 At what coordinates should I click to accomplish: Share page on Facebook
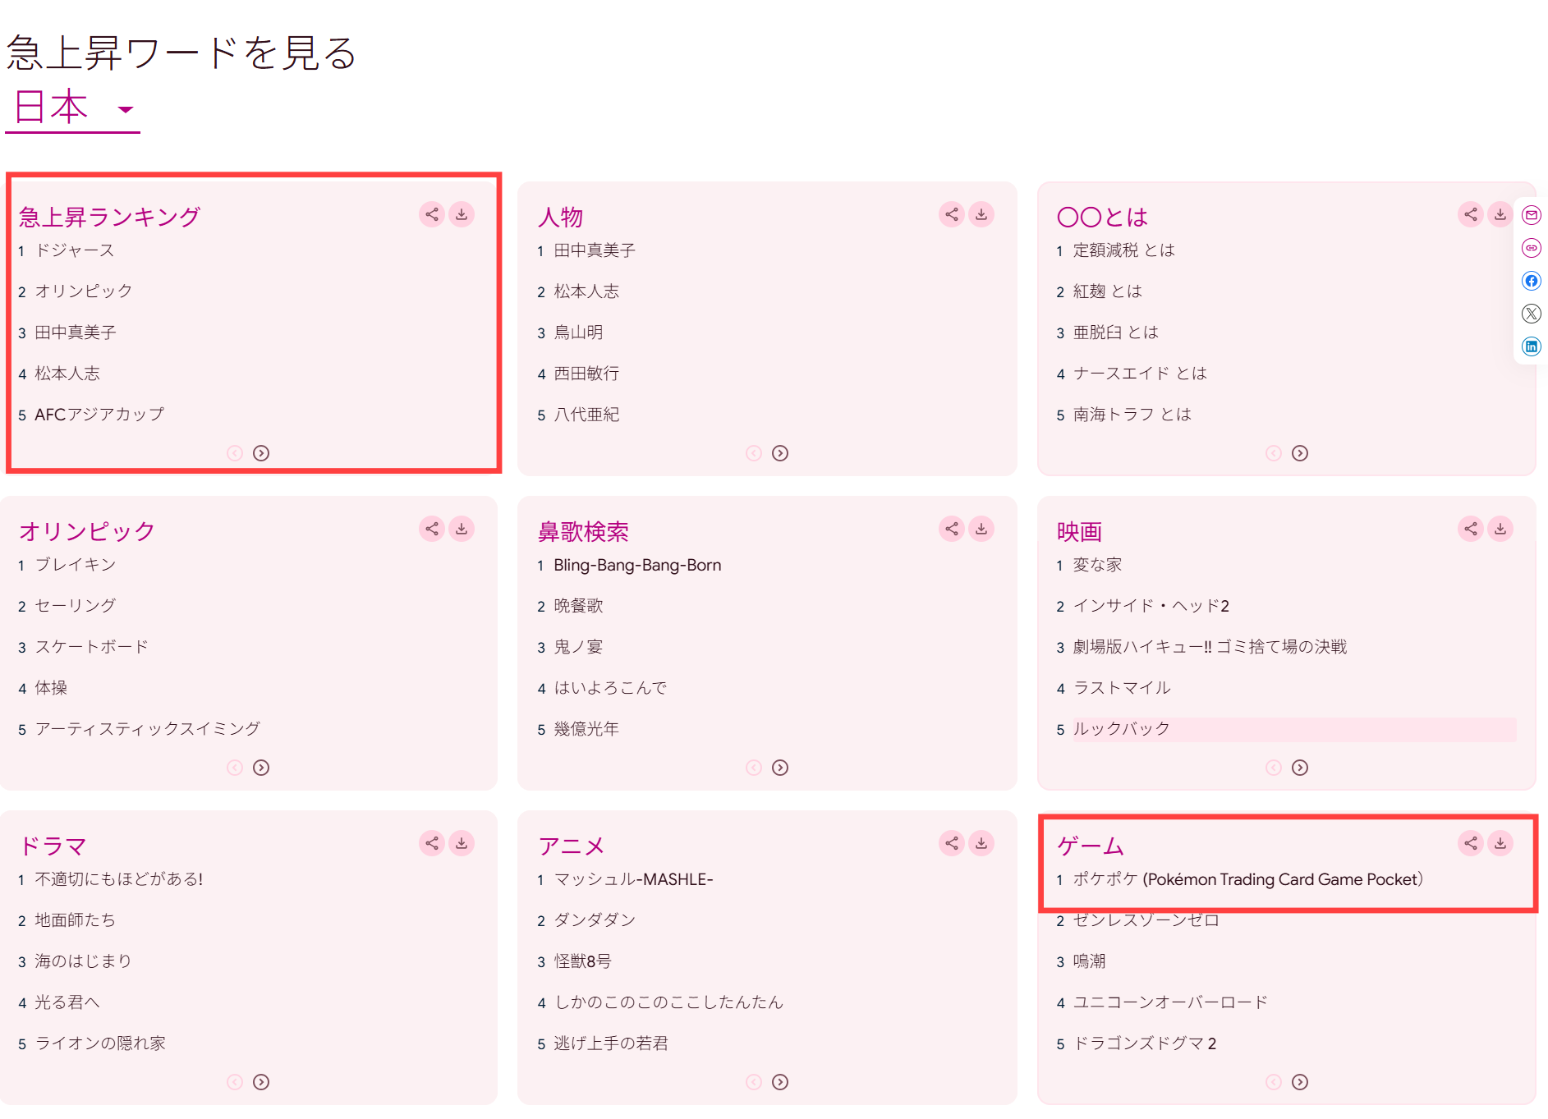click(x=1532, y=281)
